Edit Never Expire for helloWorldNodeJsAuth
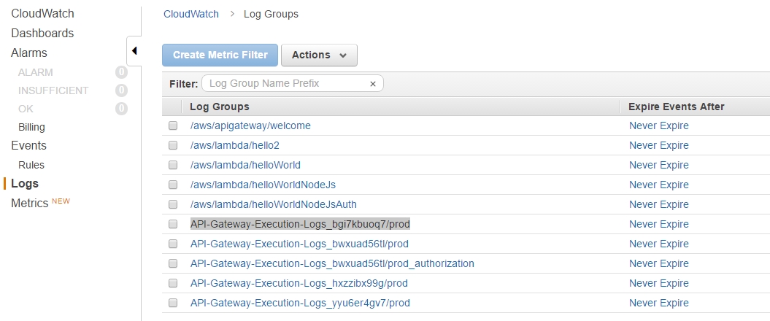The width and height of the screenshot is (770, 321). coord(658,204)
